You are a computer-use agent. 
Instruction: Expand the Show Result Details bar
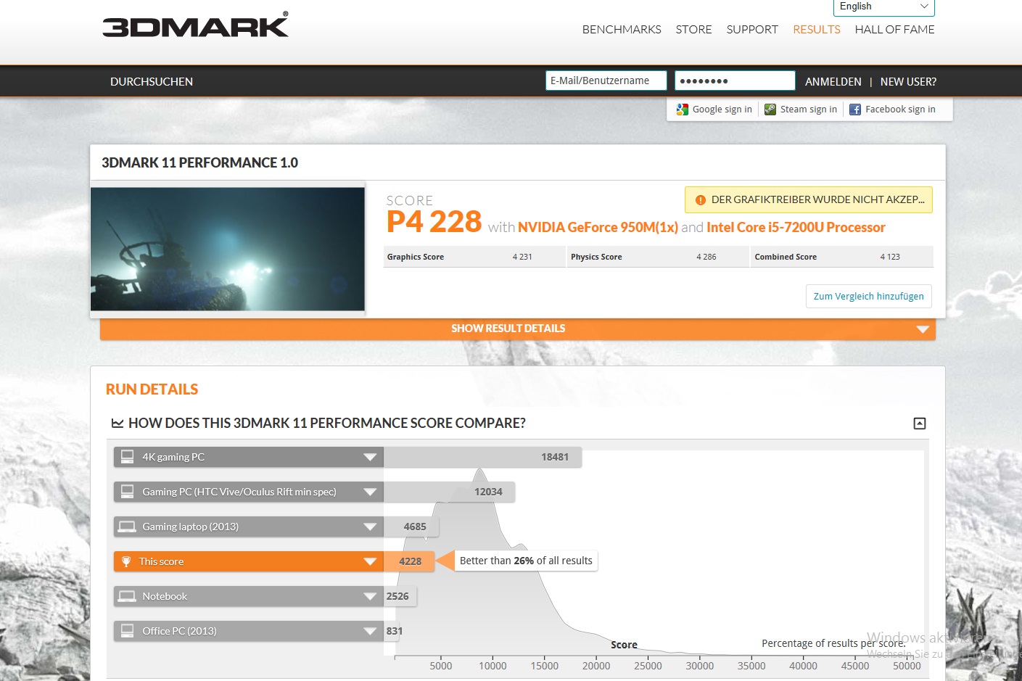[518, 329]
